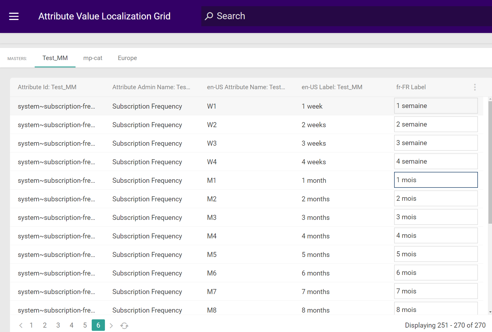Edit the fr-FR label '1 mois'
Viewport: 492px width, 332px height.
tap(436, 180)
